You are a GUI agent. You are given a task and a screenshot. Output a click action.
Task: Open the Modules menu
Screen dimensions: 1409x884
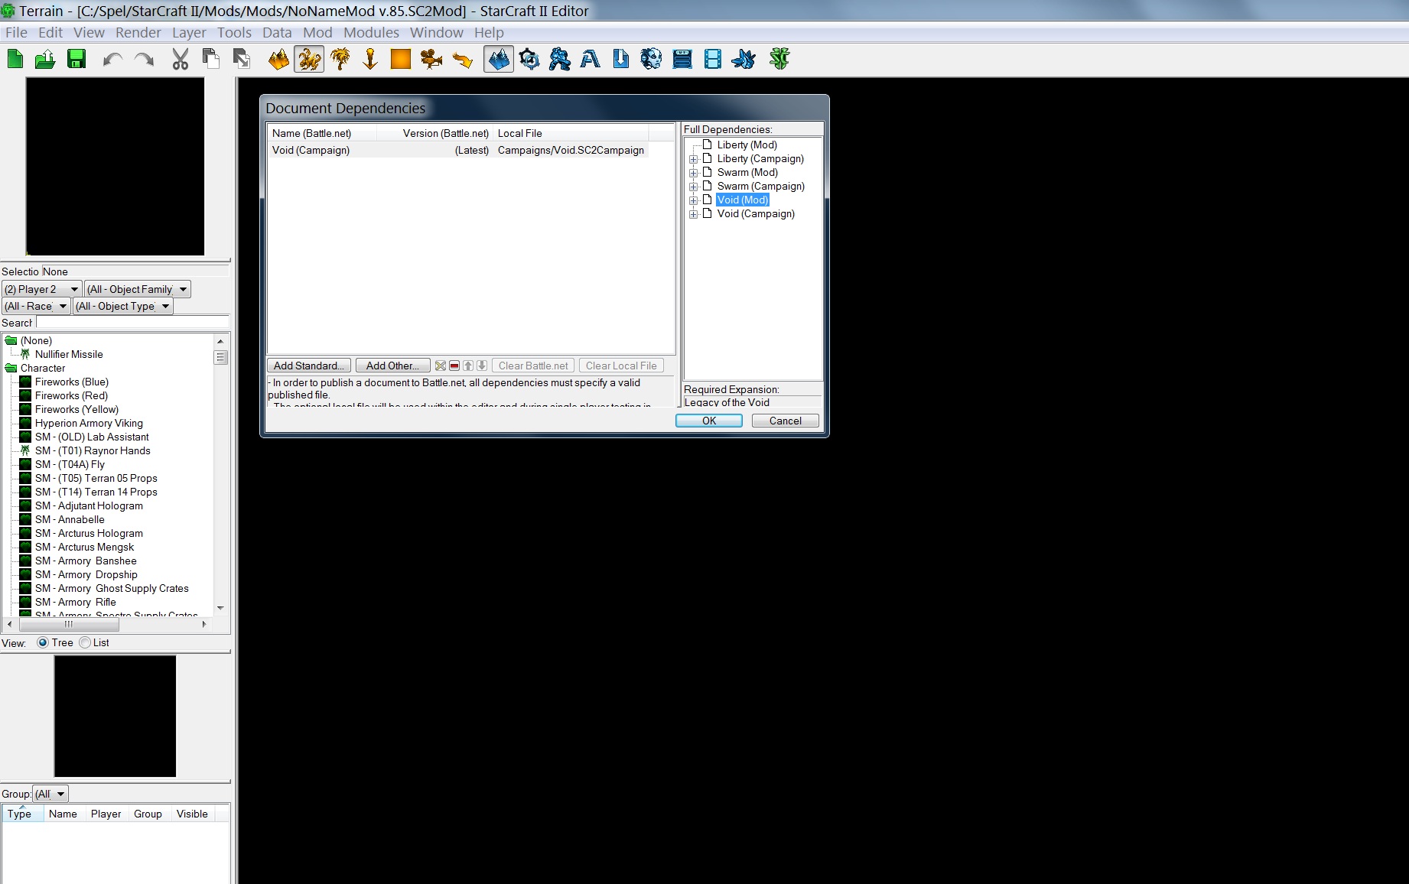pos(371,32)
